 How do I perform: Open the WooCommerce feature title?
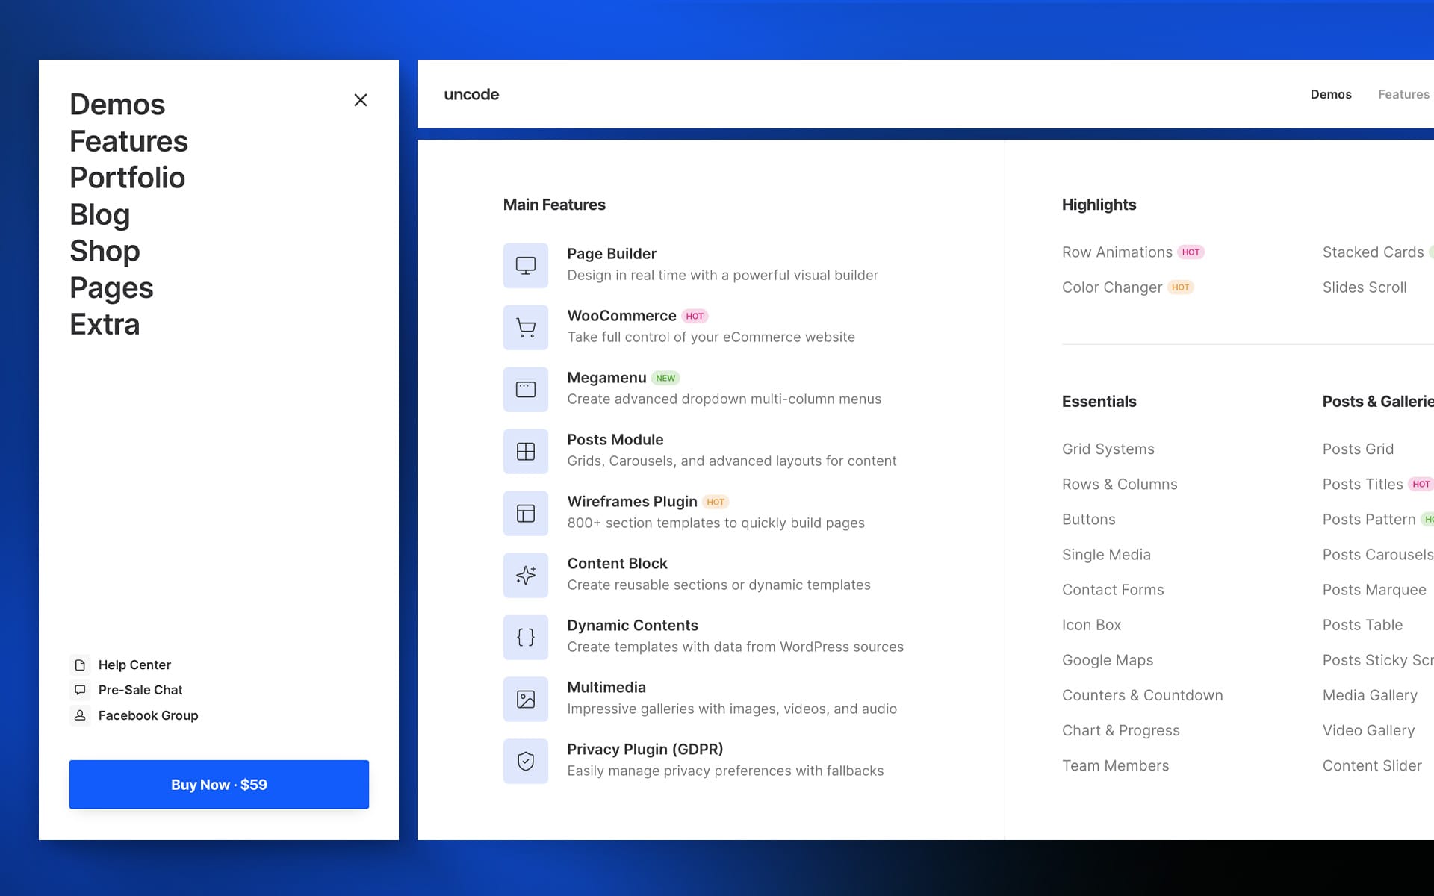(621, 316)
